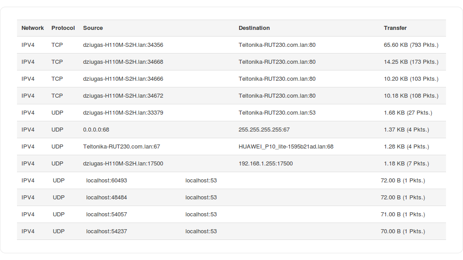Screen dimensions: 463x260
Task: Click destination 192.168.1.255:17500
Action: coord(265,164)
